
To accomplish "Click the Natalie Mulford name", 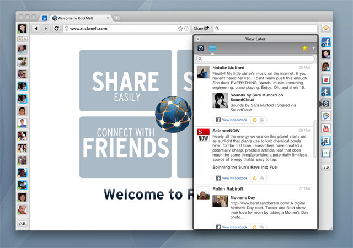I will click(x=228, y=68).
